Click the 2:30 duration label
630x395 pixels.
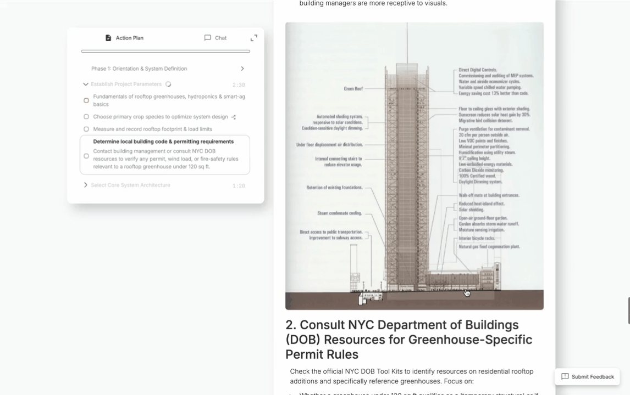239,85
